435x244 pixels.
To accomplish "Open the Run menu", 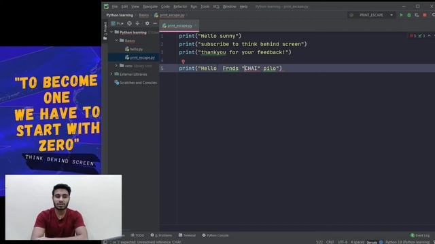I will 194,6.
